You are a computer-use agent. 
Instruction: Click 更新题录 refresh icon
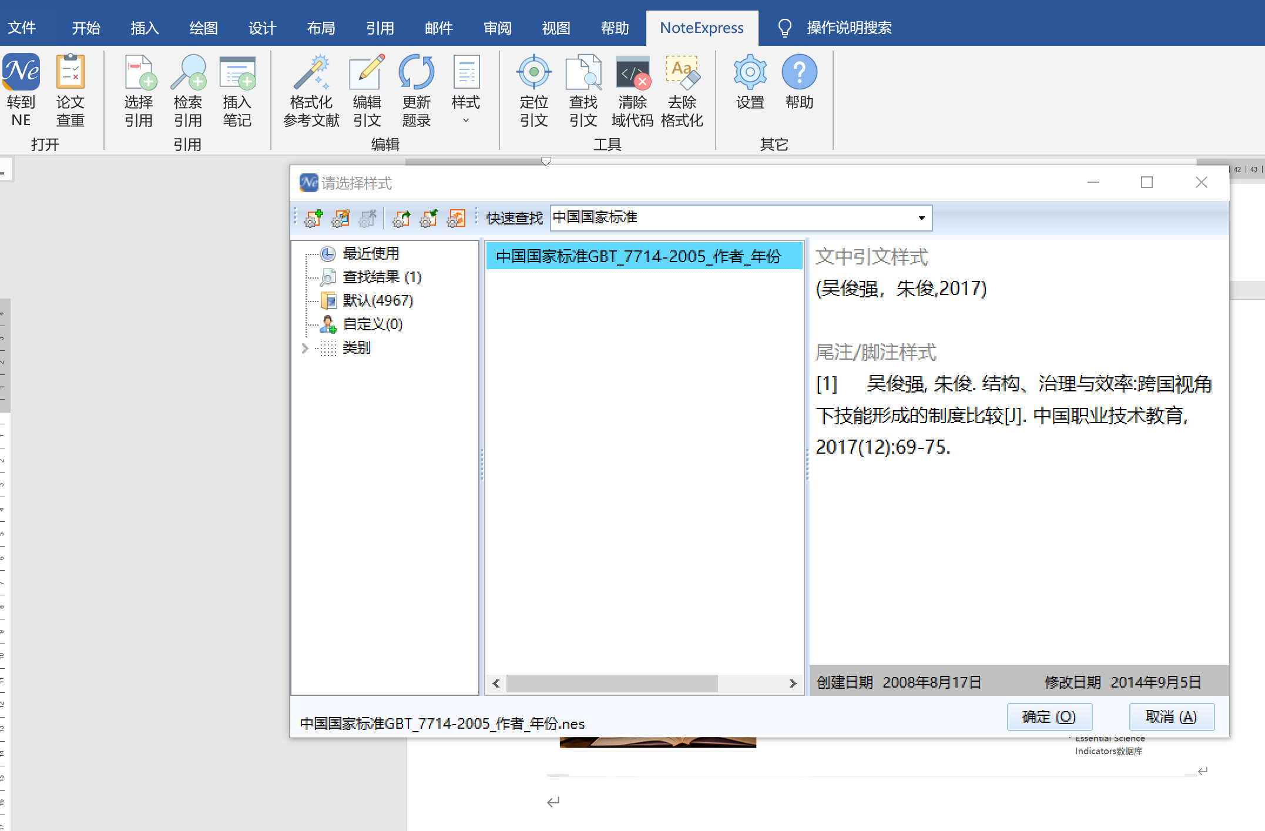click(417, 71)
